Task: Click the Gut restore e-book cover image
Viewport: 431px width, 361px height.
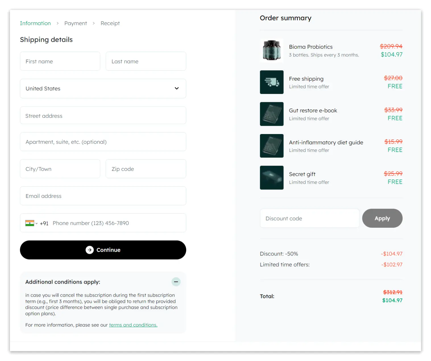Action: coord(272,114)
